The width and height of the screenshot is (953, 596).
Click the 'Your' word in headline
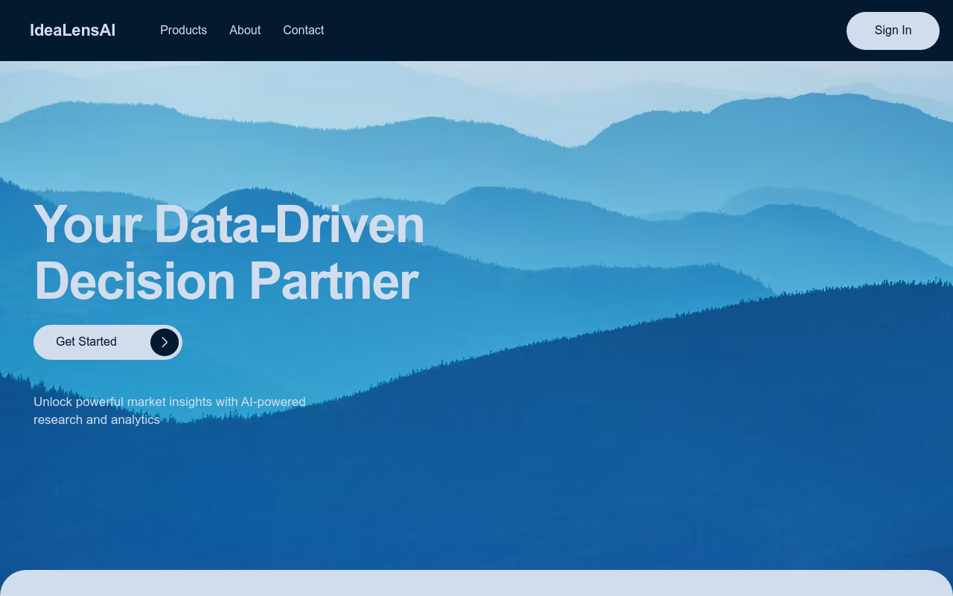click(87, 224)
